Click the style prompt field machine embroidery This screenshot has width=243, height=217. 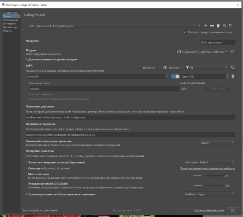(130, 117)
